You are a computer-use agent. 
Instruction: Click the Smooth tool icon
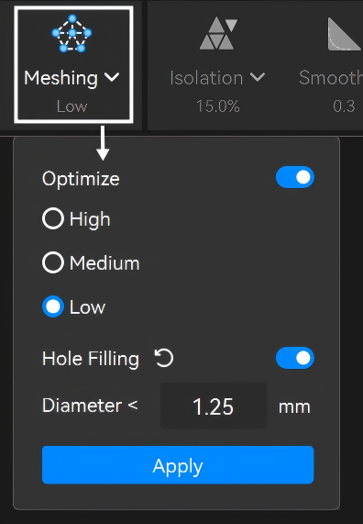coord(345,34)
